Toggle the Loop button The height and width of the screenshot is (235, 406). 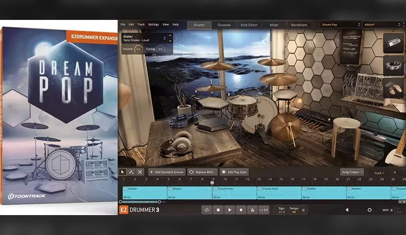click(x=206, y=210)
